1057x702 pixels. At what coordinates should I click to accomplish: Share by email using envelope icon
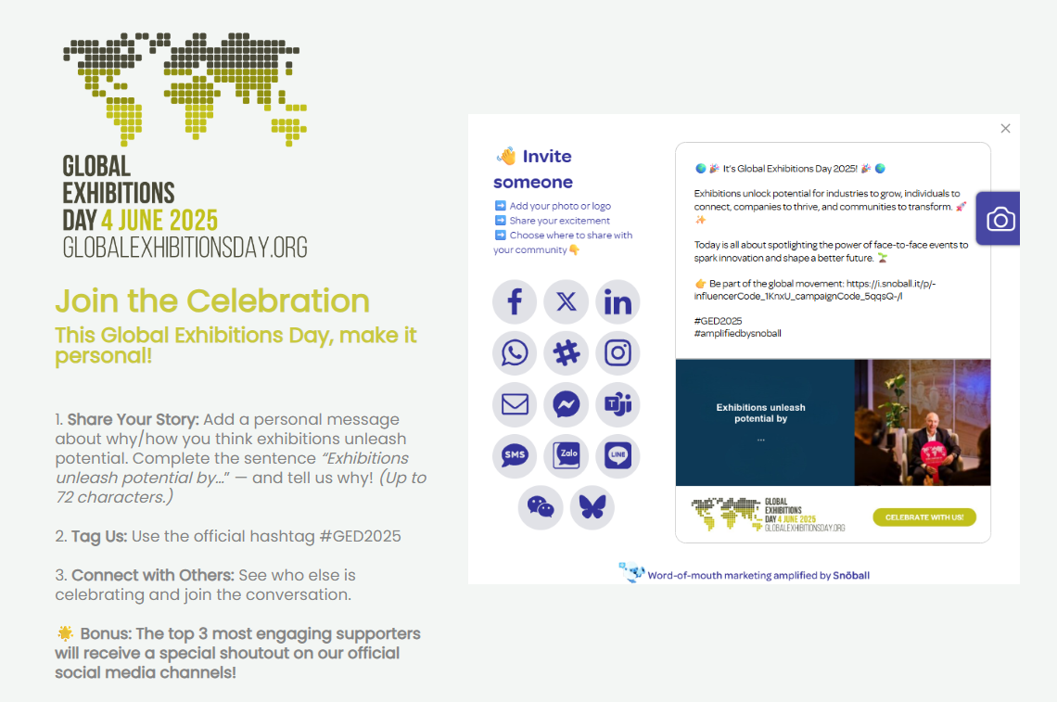tap(515, 404)
